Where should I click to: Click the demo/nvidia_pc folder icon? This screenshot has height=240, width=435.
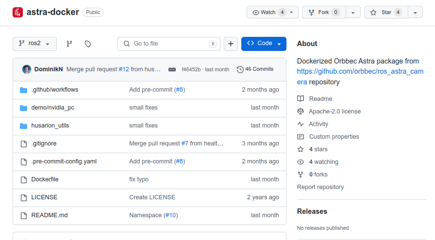coord(24,108)
